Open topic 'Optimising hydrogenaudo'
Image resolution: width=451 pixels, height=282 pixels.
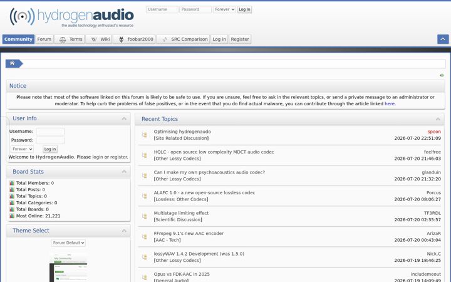coord(182,132)
